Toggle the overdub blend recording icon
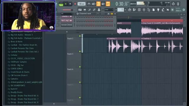 coord(103,4)
